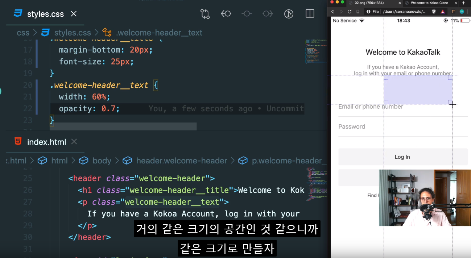Click 'width: 60%;' declaration
Image resolution: width=471 pixels, height=258 pixels.
click(84, 97)
